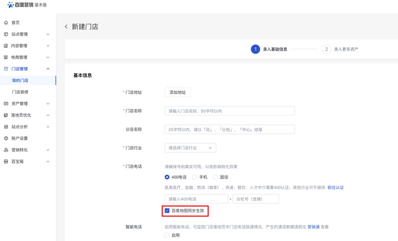The width and height of the screenshot is (398, 241).
Task: Select 我的门店 in the sidebar
Action: (x=20, y=80)
